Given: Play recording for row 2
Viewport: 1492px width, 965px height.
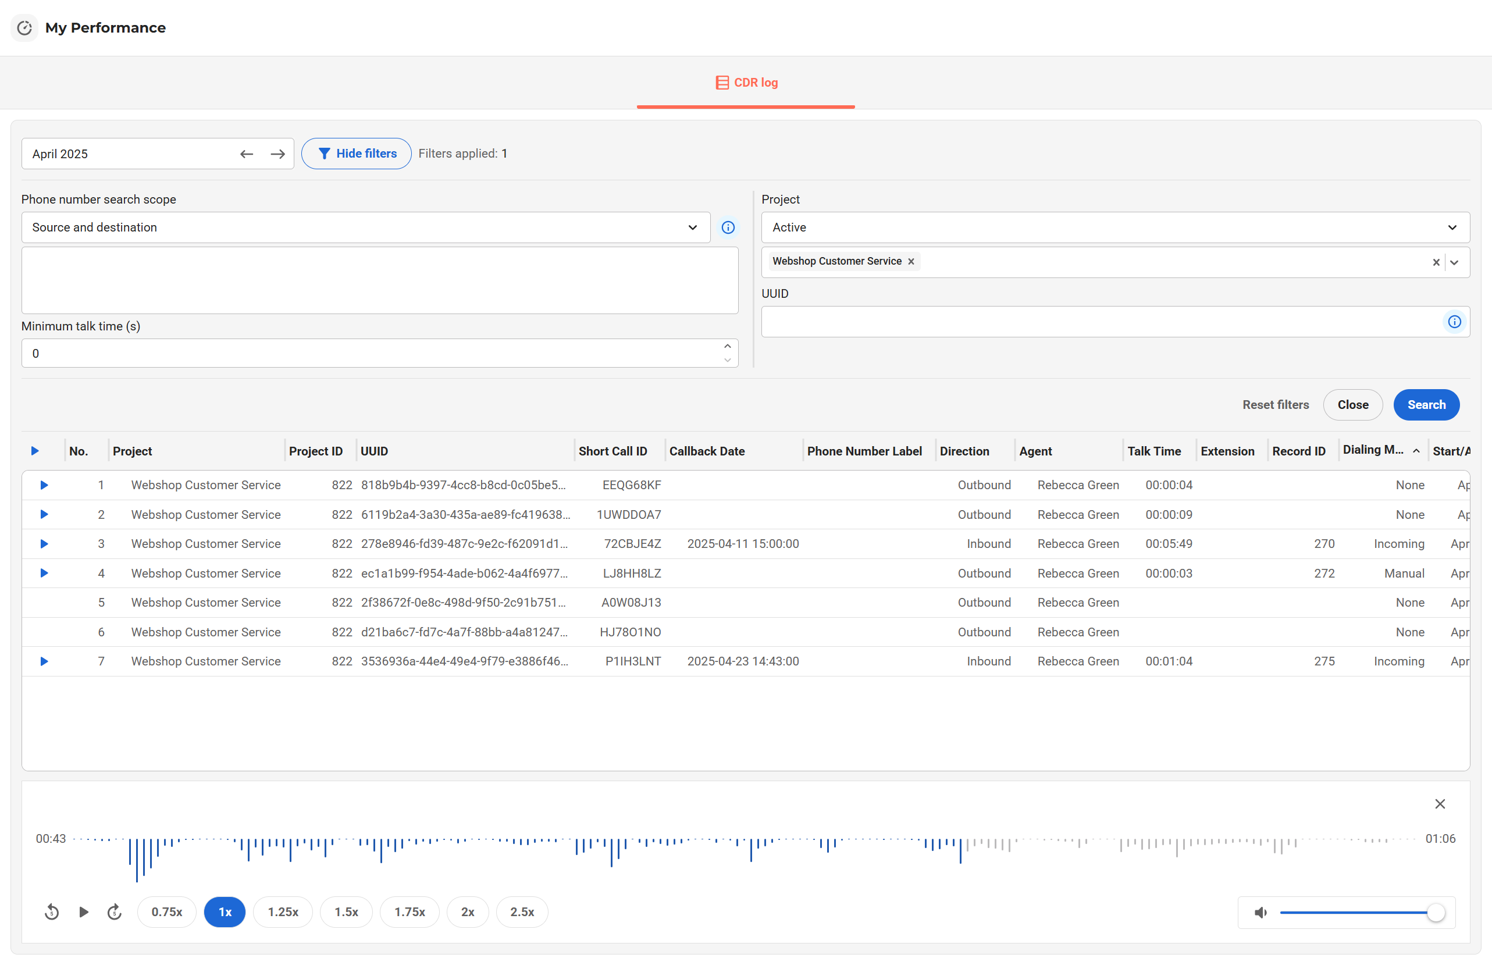Looking at the screenshot, I should 44,514.
